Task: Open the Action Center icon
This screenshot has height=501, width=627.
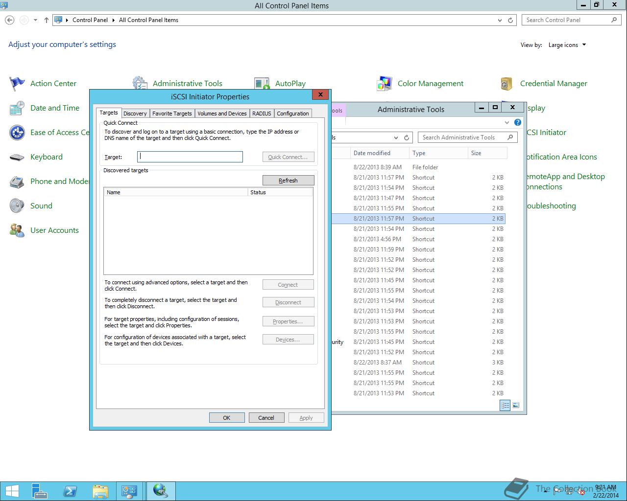Action: (17, 84)
